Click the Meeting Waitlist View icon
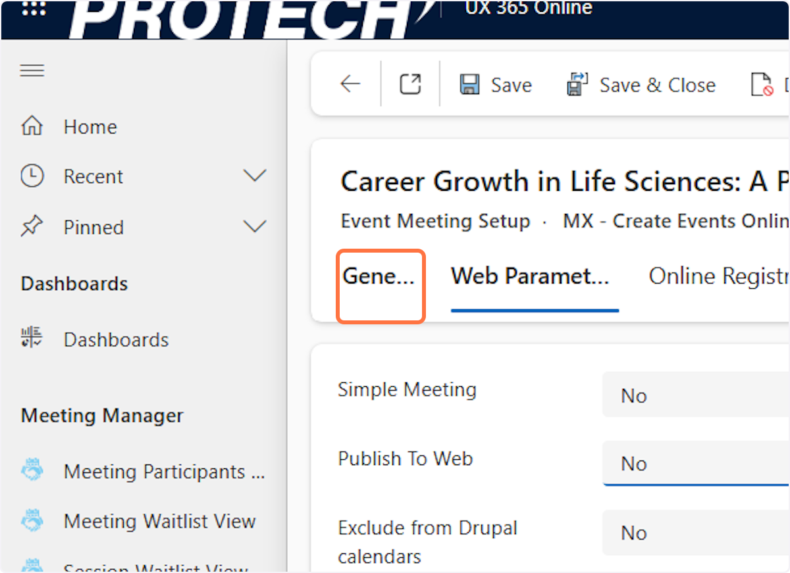 tap(32, 521)
